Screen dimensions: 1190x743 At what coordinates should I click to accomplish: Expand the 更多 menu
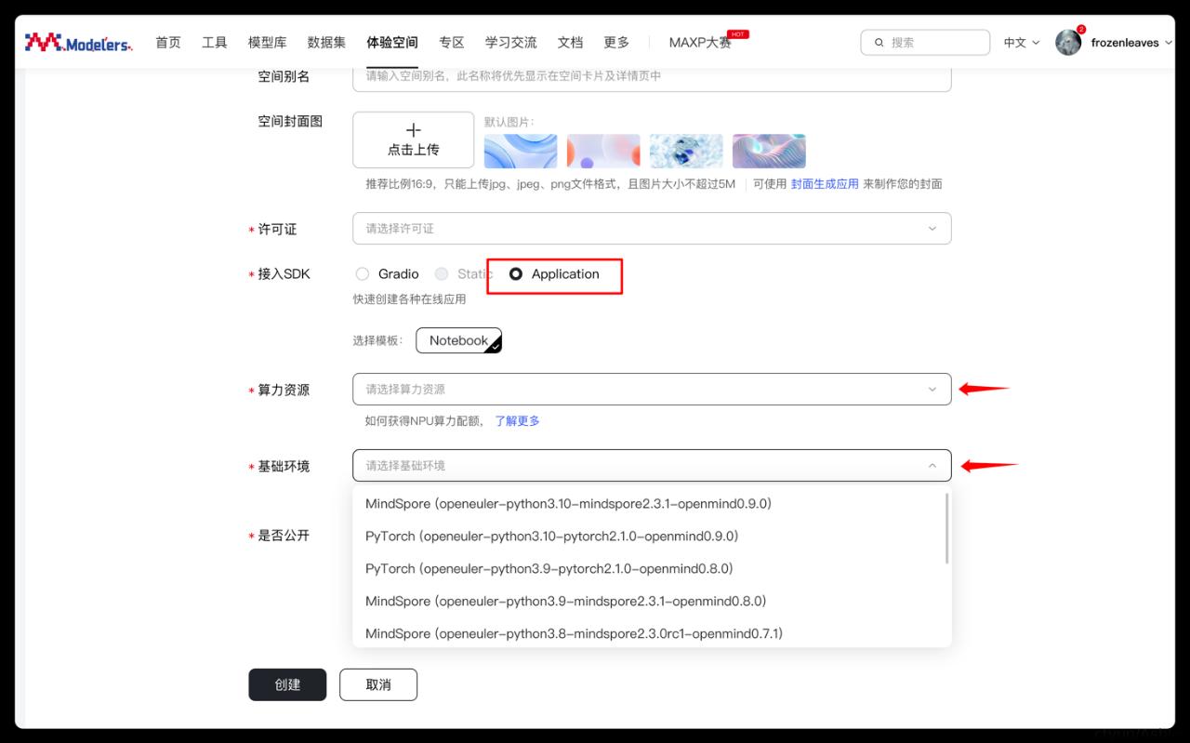616,43
